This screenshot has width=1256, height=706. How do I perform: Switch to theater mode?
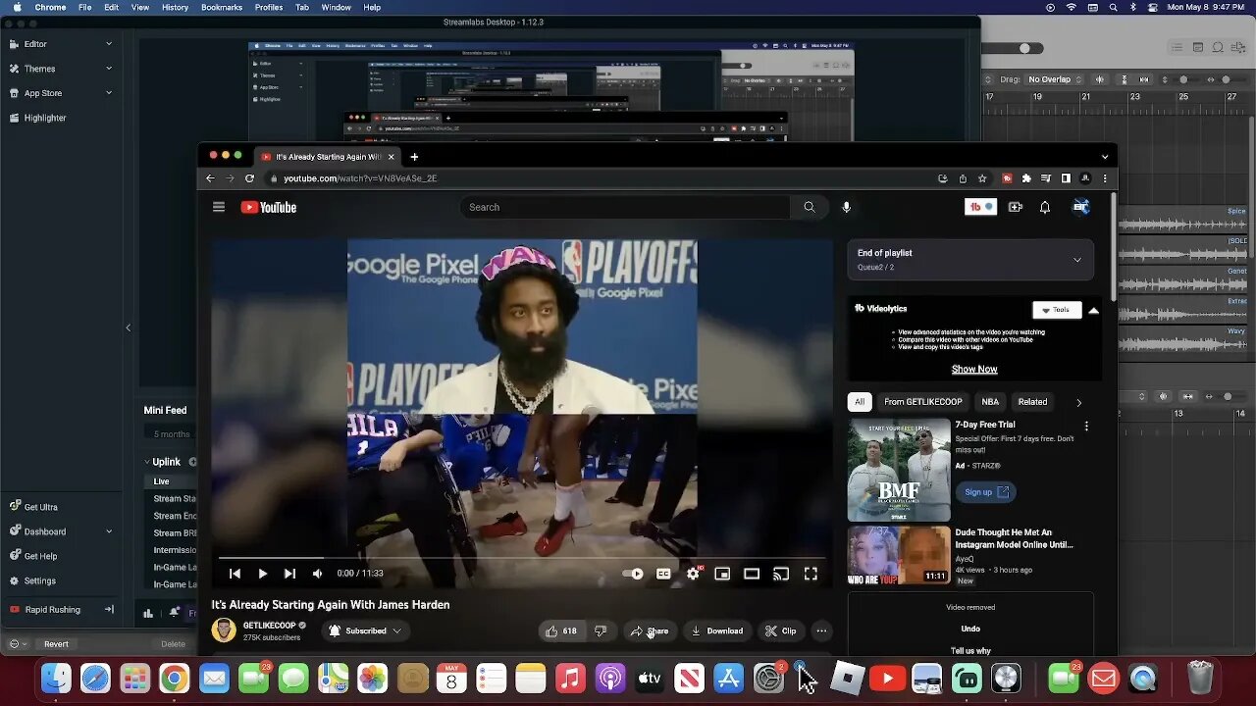click(752, 574)
